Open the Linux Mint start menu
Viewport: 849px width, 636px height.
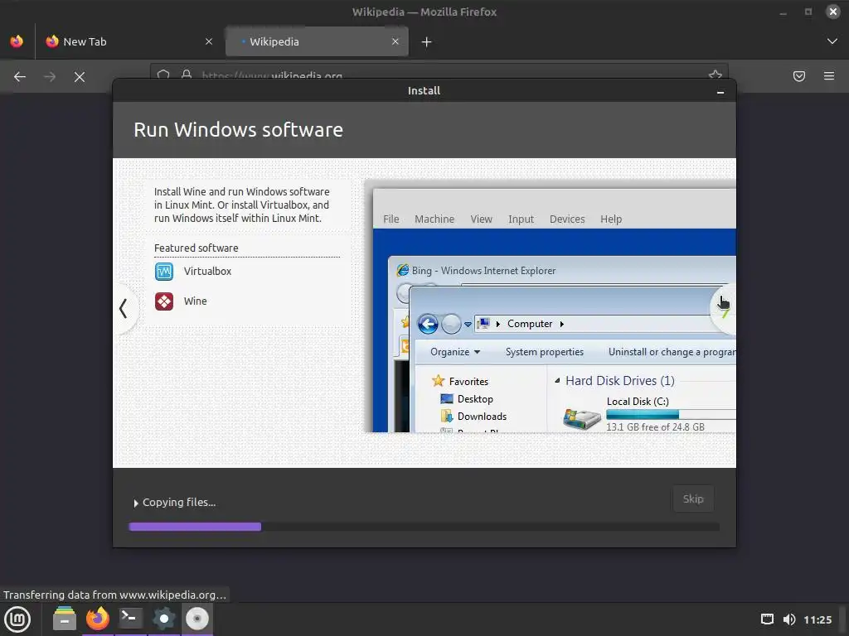(x=17, y=619)
